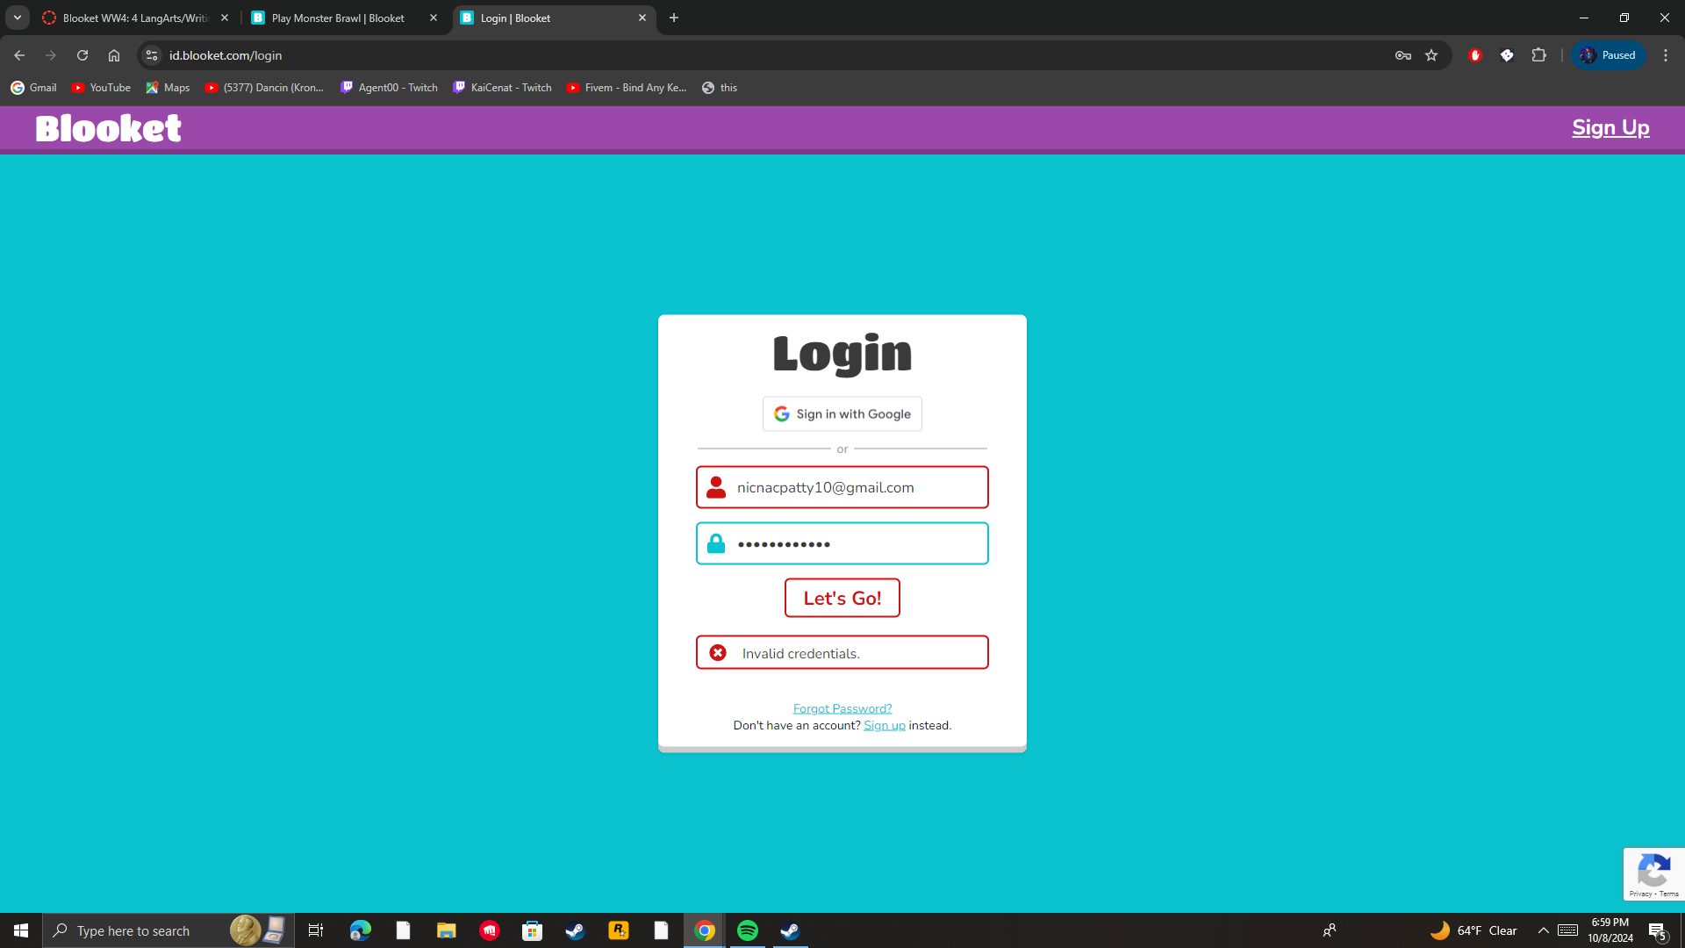This screenshot has width=1685, height=948.
Task: Open Spotify from the taskbar
Action: (x=748, y=930)
